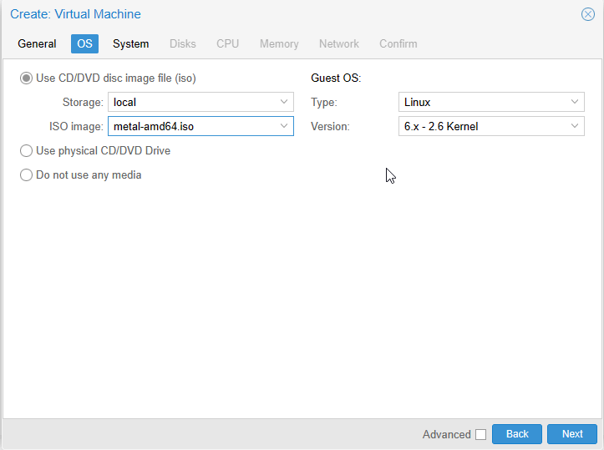604x450 pixels.
Task: Go to the Network tab
Action: 339,44
